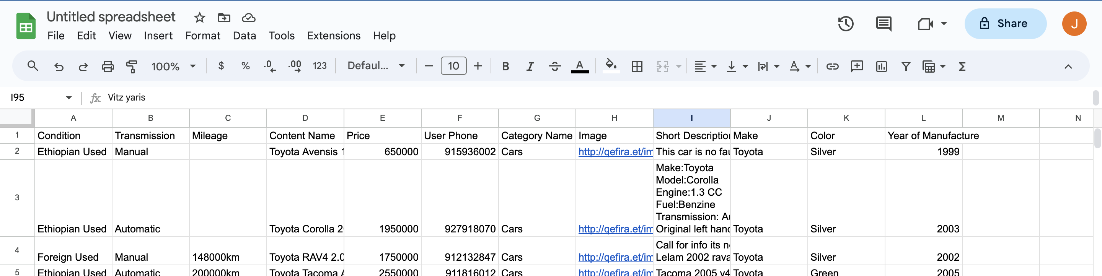Print the spreadsheet
This screenshot has width=1102, height=276.
coord(108,66)
